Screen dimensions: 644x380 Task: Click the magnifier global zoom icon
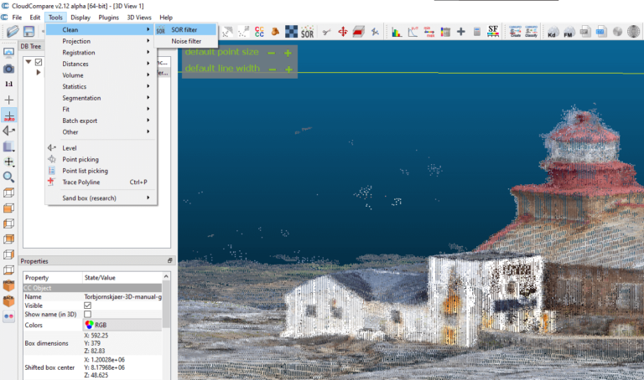click(8, 177)
